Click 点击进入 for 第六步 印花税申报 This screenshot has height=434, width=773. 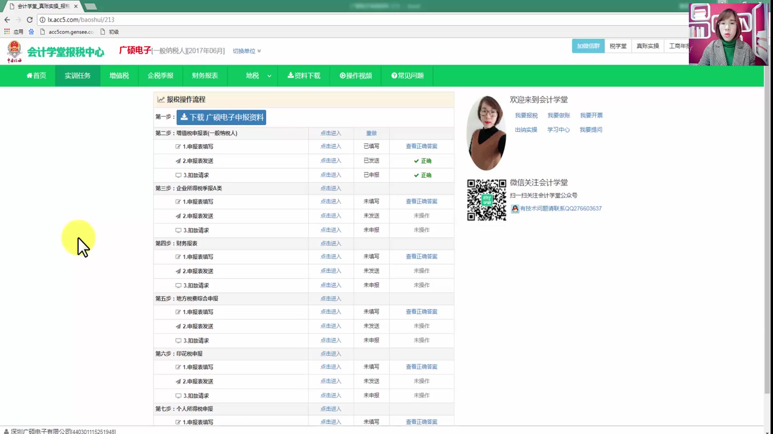(x=331, y=354)
